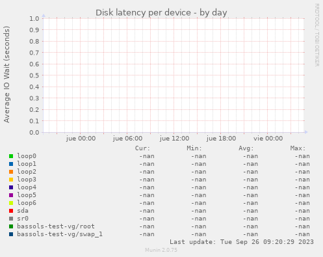Click the jue 12:00 time axis label

pyautogui.click(x=174, y=139)
